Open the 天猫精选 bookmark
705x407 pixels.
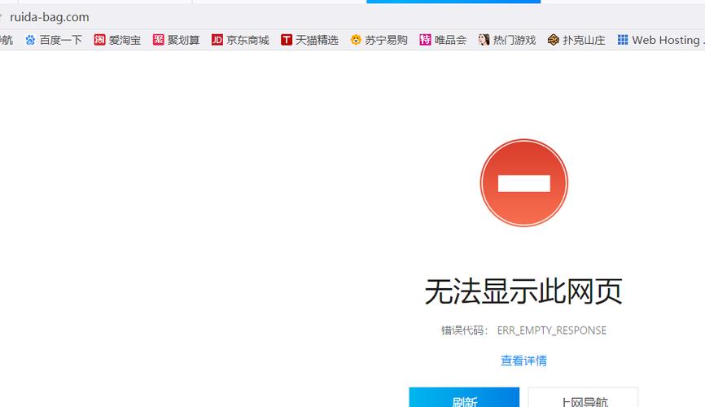tap(317, 40)
